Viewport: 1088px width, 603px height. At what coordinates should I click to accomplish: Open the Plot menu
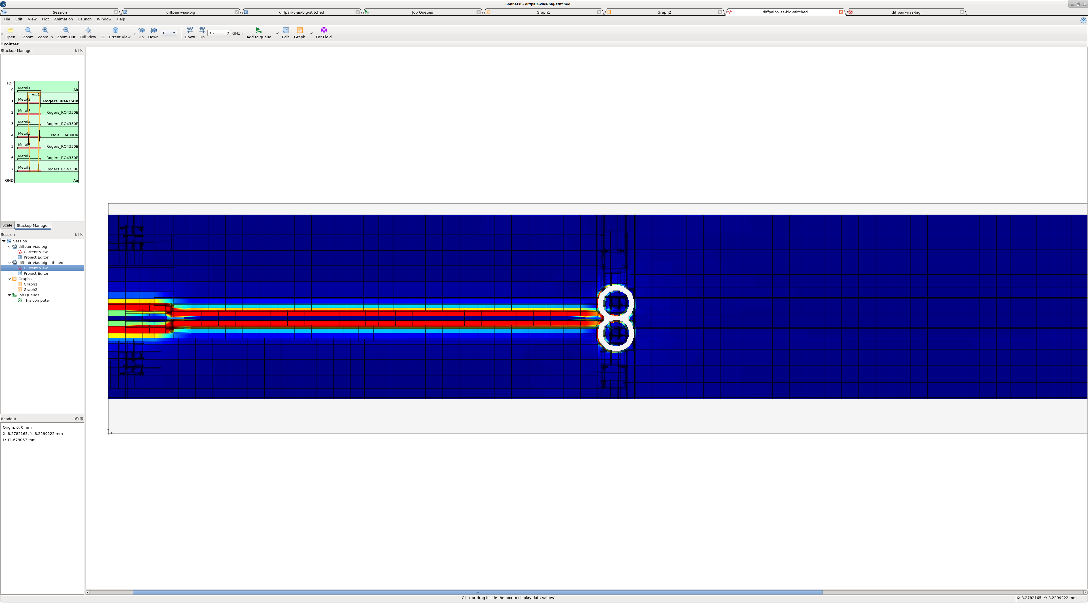click(x=45, y=20)
